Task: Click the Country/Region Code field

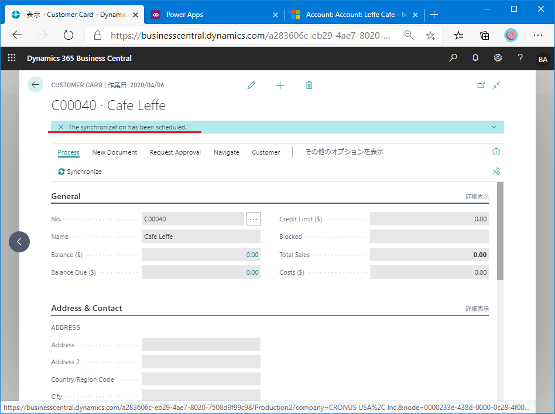Action: (201, 379)
